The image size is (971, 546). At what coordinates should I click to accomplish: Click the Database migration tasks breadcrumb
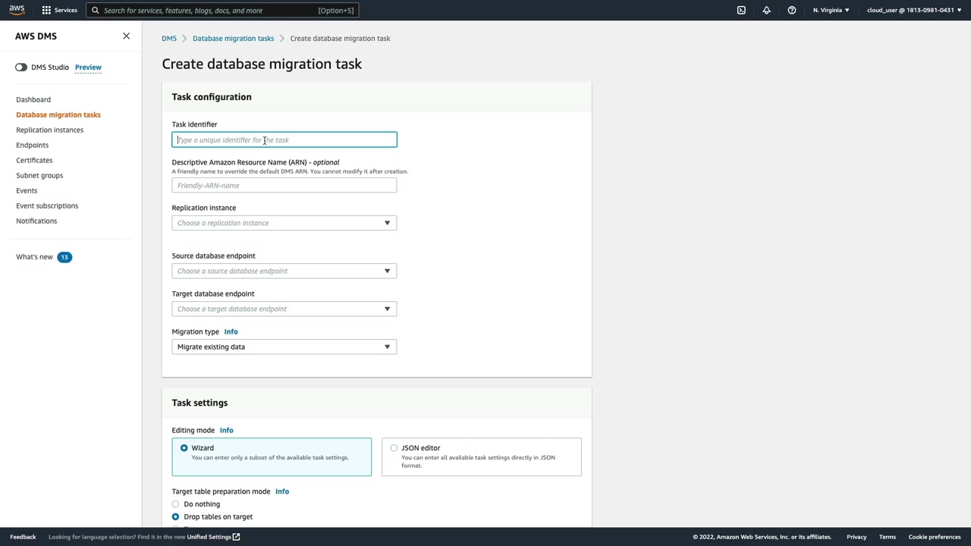tap(233, 39)
